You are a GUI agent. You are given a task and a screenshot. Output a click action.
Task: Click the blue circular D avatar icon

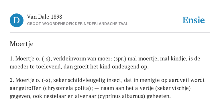click(x=17, y=20)
